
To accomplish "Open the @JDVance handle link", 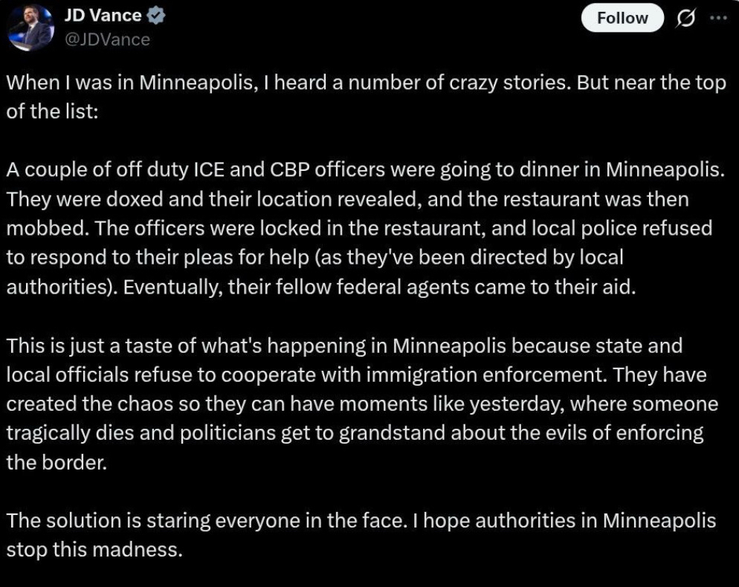I will click(107, 39).
